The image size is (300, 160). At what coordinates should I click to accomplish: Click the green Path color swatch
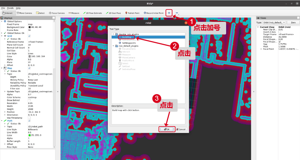(x=29, y=135)
